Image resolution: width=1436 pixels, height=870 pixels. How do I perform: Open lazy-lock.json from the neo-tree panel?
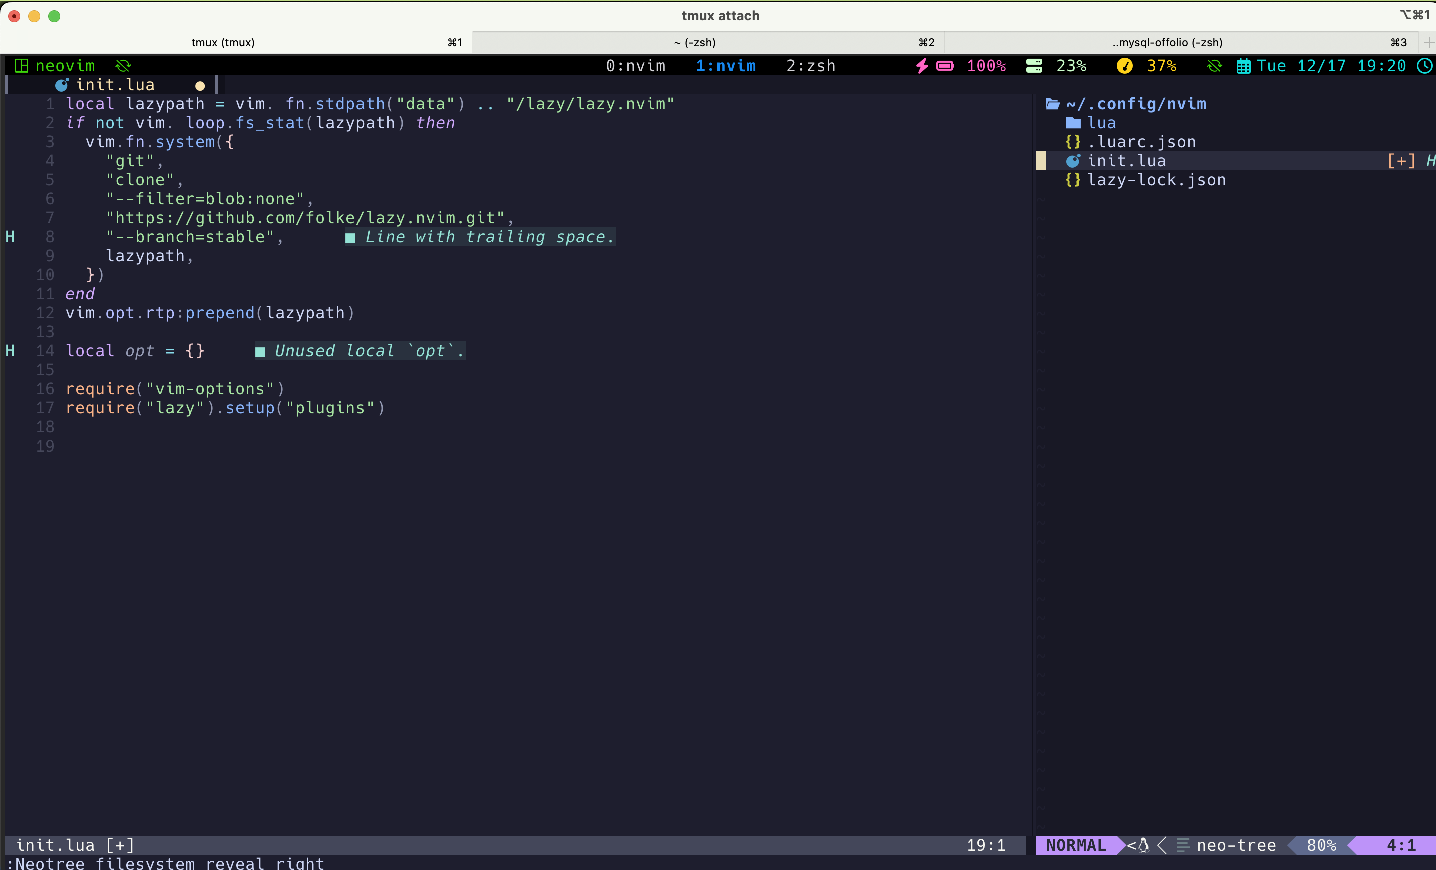click(1156, 180)
